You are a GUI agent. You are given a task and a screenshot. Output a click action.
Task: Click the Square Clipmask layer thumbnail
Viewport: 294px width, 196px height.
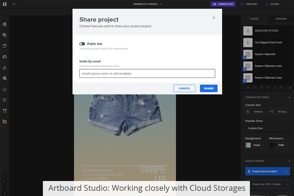point(248,54)
